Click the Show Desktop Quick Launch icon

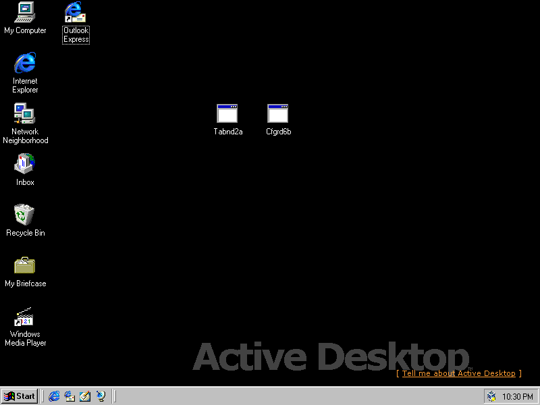click(85, 396)
